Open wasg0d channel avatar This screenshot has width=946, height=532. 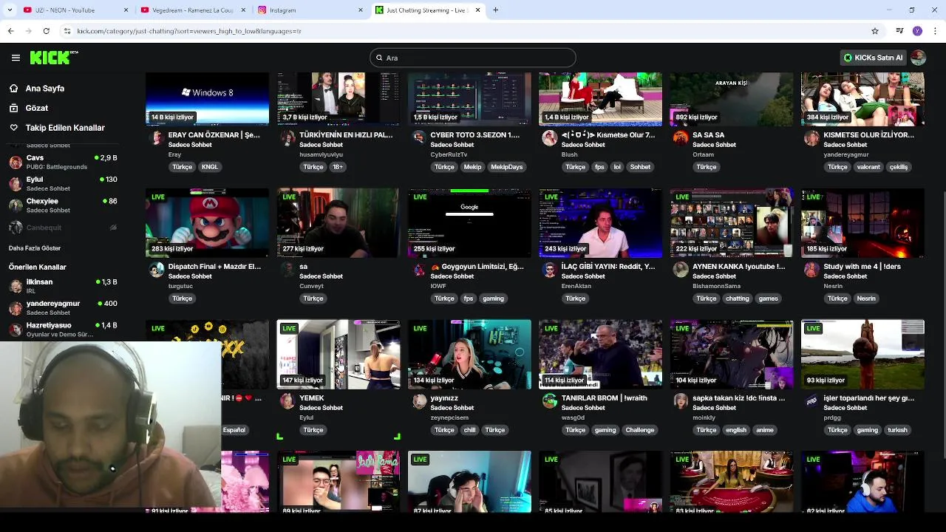(549, 401)
